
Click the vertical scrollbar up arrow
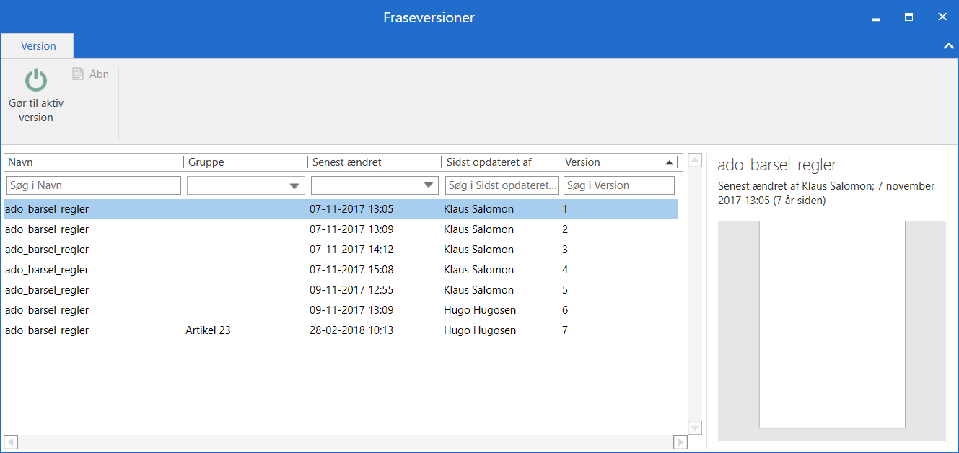coord(695,160)
